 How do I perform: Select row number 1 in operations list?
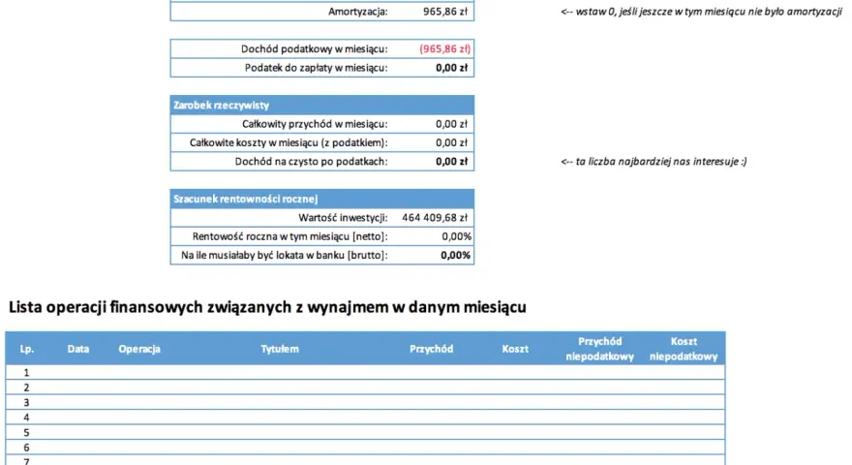coord(26,373)
